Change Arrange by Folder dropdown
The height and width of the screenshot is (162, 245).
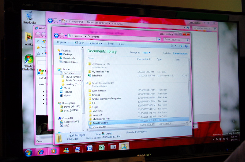pos(146,53)
